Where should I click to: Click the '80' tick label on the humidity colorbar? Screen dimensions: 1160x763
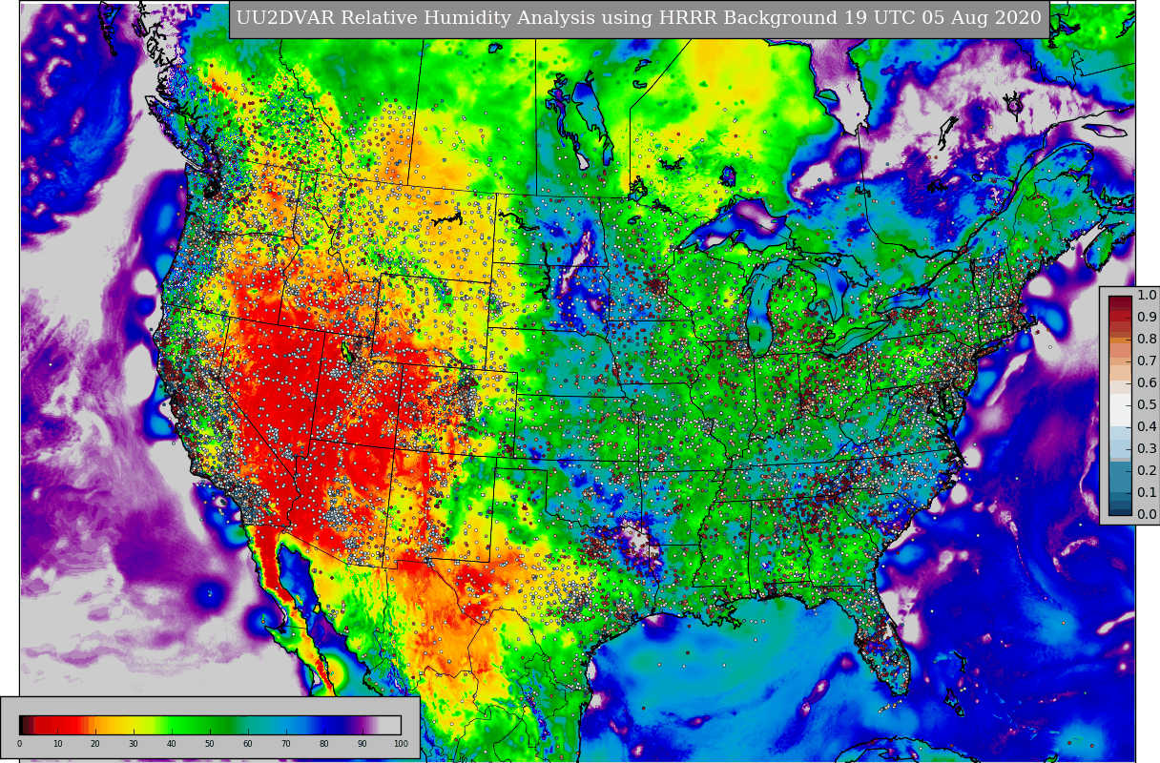pyautogui.click(x=324, y=744)
